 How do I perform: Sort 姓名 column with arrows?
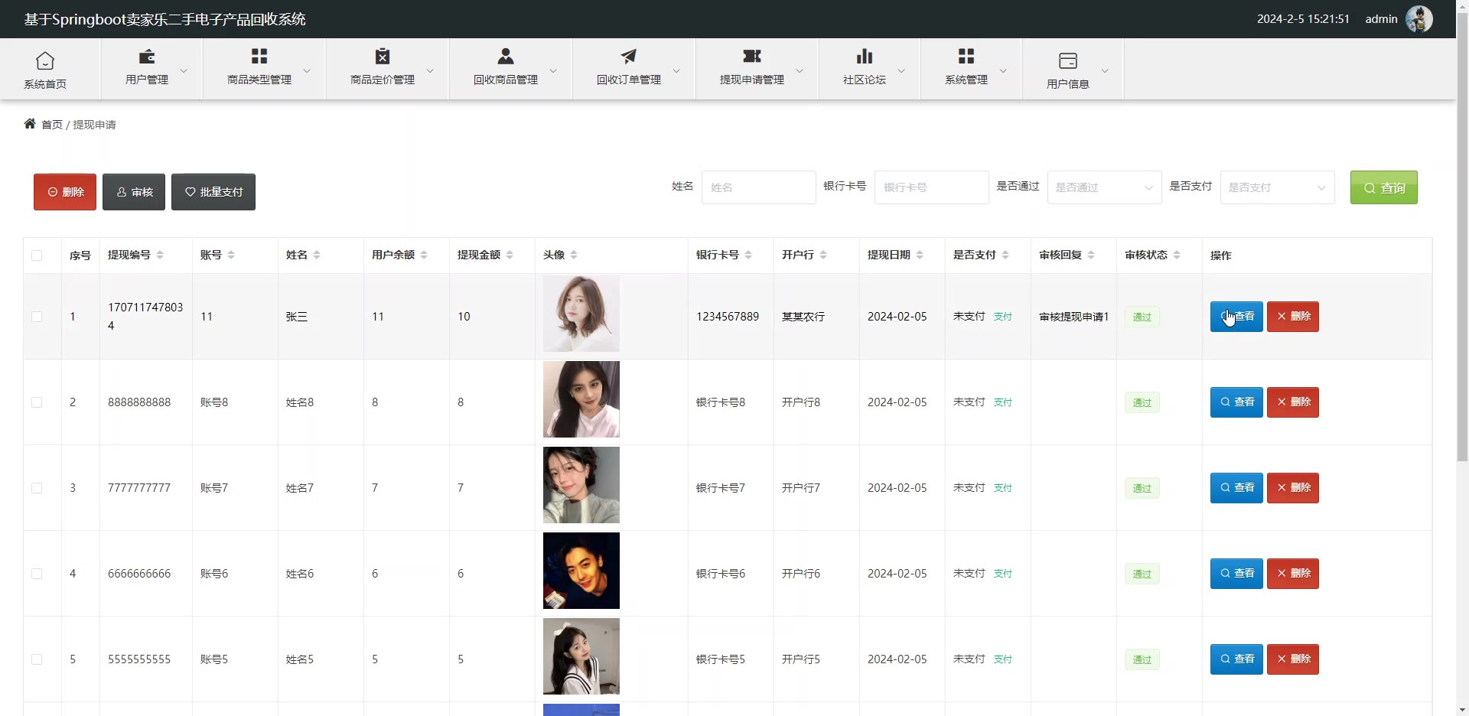click(x=317, y=255)
